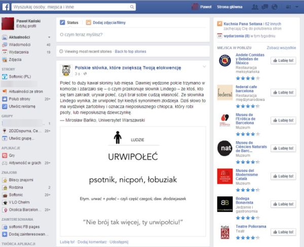Open account menu arrow in top bar
Viewport: 304px width, 247px height.
coord(297,7)
